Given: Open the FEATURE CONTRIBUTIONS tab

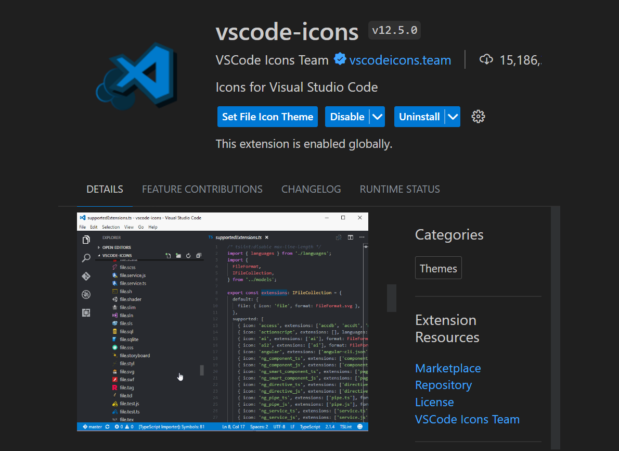Looking at the screenshot, I should [x=202, y=190].
